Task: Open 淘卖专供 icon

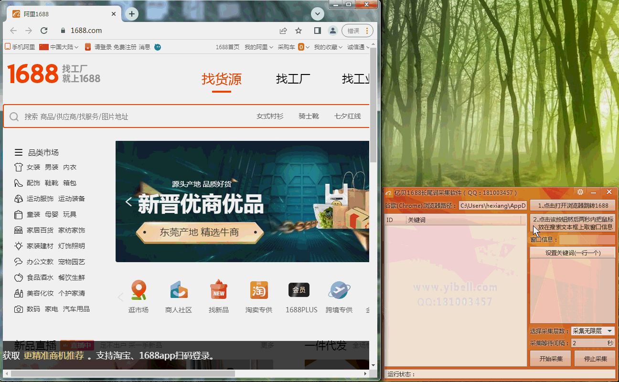Action: [259, 290]
